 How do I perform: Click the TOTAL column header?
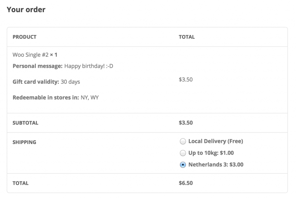click(x=186, y=37)
